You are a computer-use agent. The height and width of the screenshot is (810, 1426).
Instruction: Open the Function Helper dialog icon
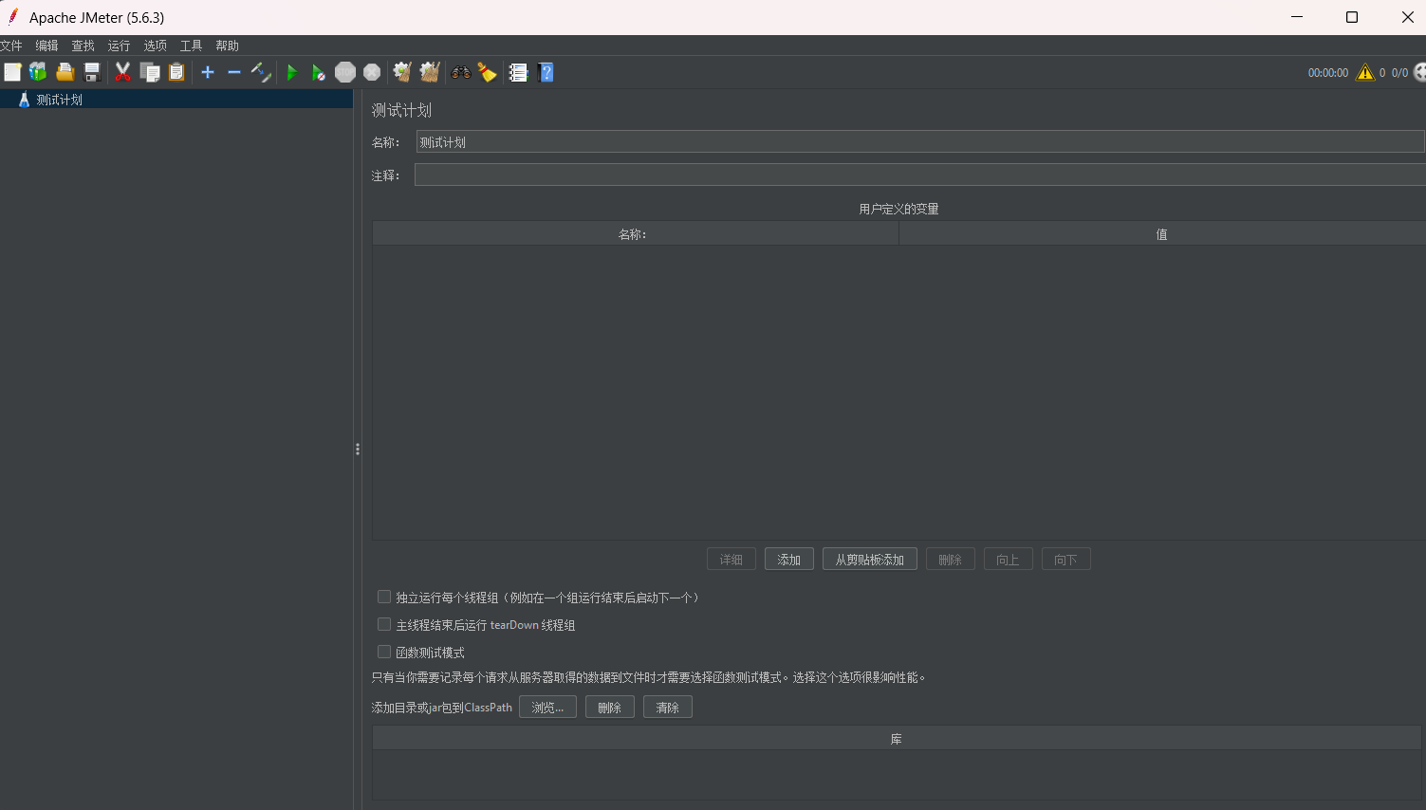click(x=518, y=72)
